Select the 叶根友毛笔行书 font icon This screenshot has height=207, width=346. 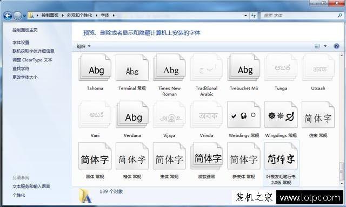click(x=281, y=156)
